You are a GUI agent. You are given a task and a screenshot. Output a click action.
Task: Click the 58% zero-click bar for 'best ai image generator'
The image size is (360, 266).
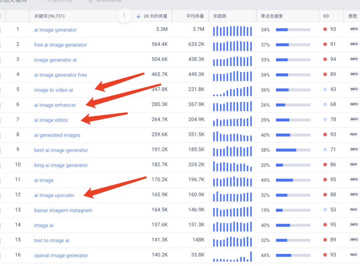click(x=293, y=150)
